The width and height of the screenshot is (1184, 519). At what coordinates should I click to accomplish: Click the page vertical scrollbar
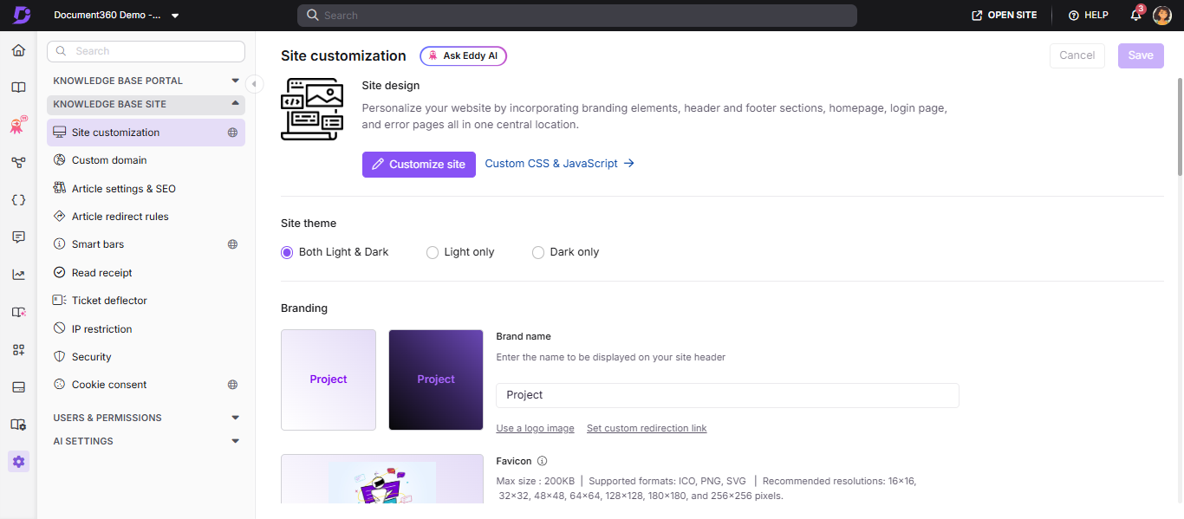pos(1179,126)
